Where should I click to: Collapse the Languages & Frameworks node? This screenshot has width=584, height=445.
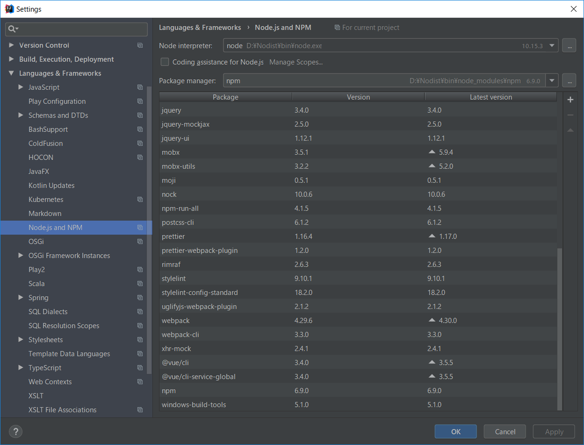click(11, 73)
